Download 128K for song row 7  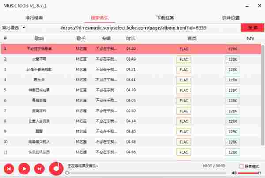click(x=233, y=111)
